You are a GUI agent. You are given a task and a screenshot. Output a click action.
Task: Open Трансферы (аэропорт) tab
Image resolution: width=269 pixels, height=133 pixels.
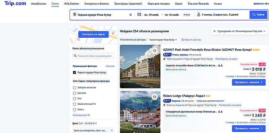[x=128, y=4]
